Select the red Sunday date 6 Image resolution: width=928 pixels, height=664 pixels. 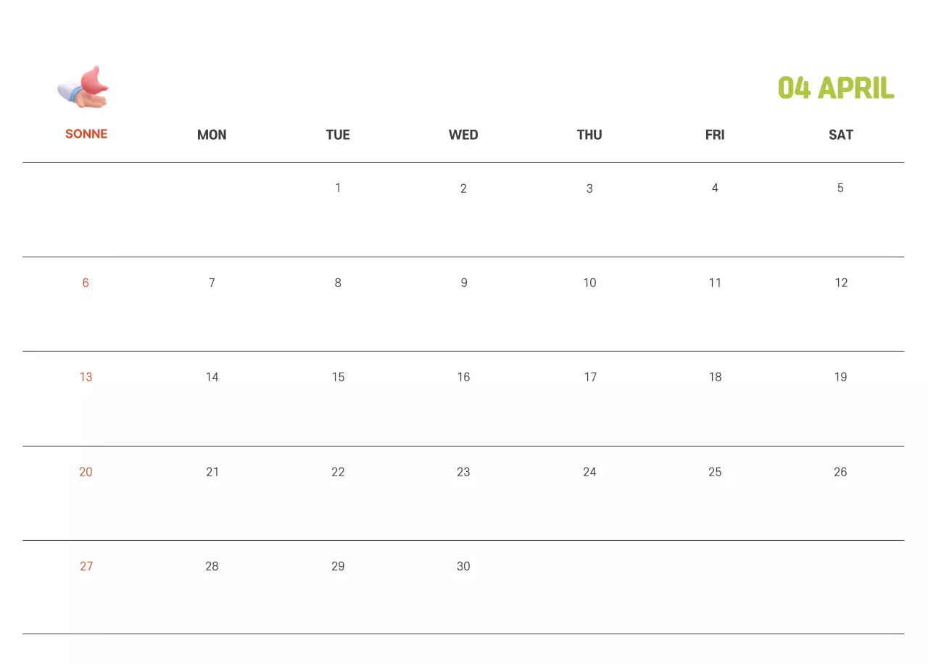coord(86,283)
